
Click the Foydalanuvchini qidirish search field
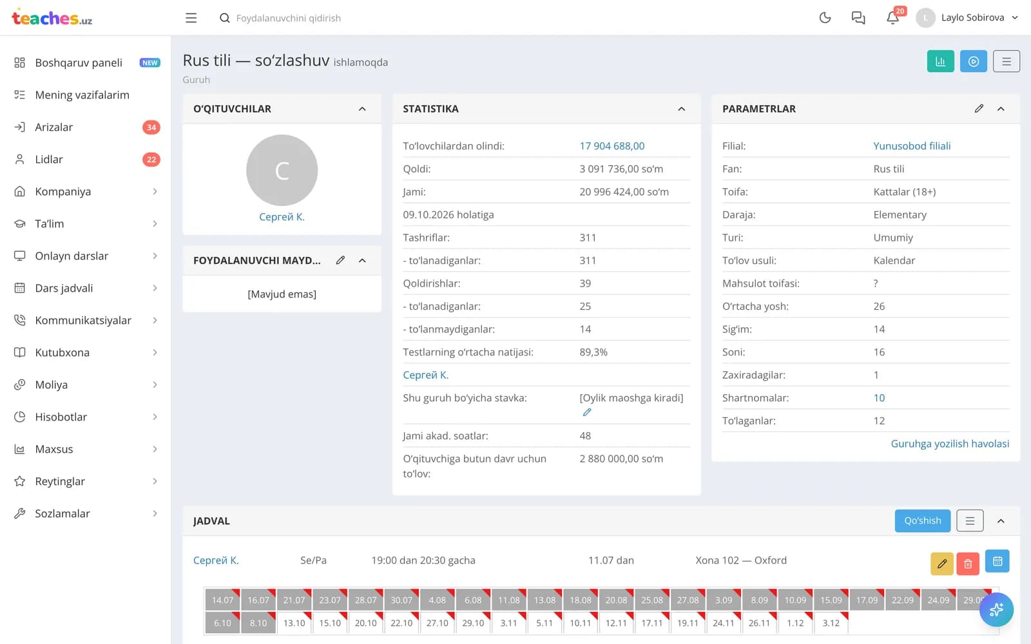tap(288, 18)
